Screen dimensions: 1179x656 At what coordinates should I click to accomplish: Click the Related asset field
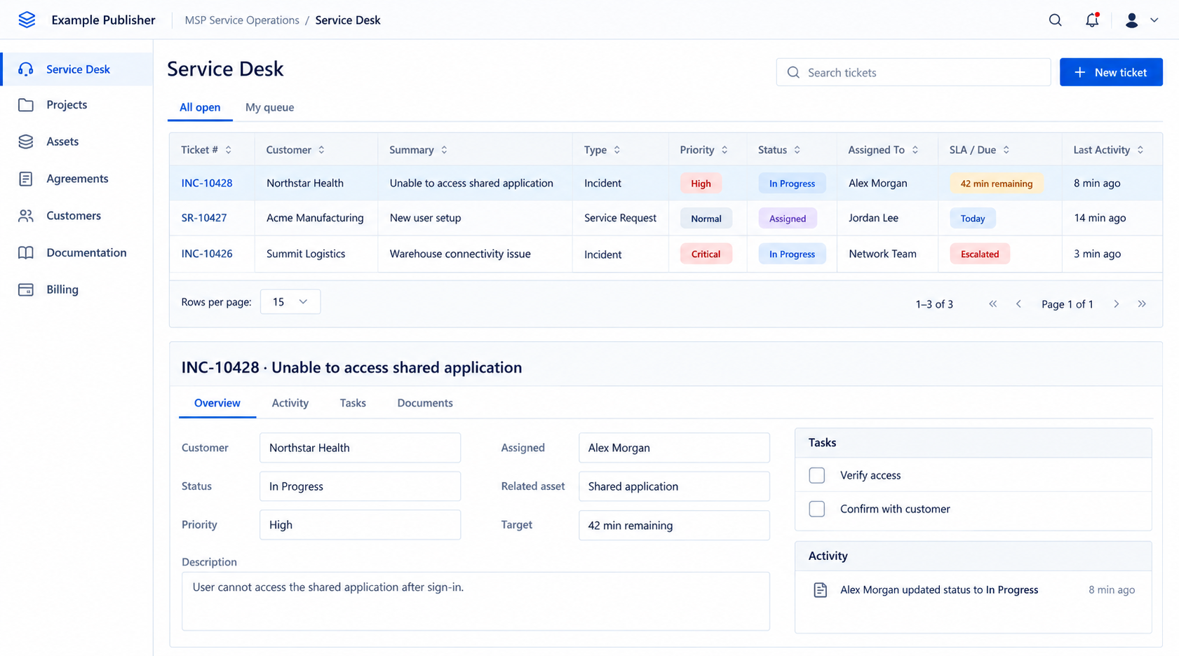[674, 486]
